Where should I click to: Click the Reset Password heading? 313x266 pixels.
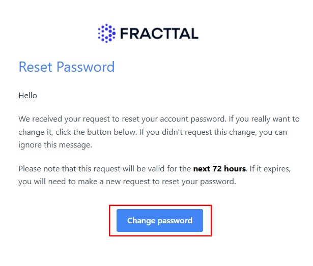[67, 67]
